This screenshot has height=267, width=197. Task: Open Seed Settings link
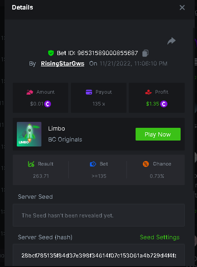(x=160, y=237)
